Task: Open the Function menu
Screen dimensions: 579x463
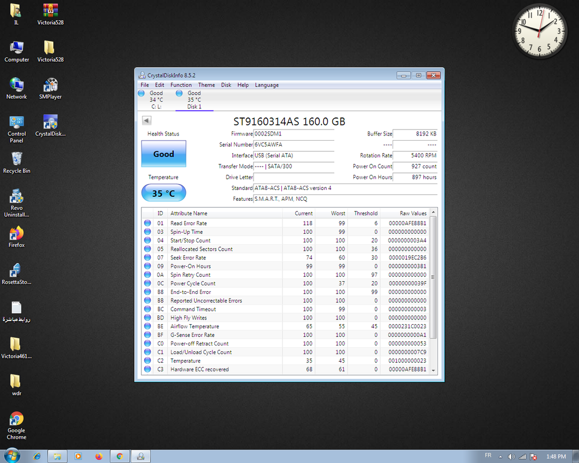Action: pos(181,85)
